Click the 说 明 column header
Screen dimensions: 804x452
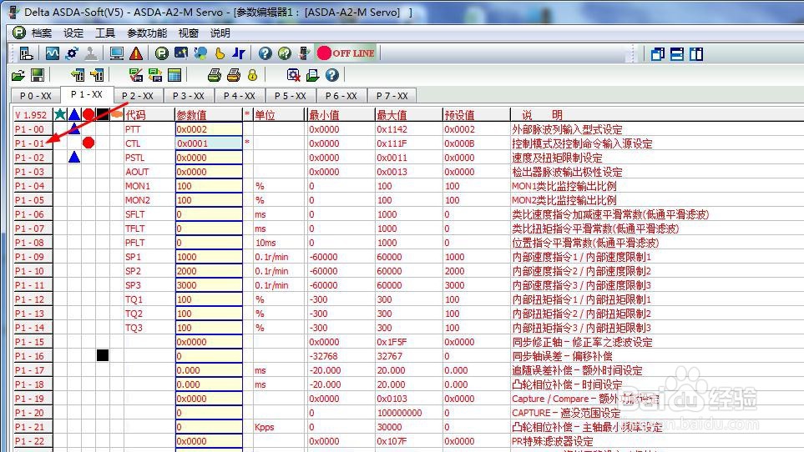tap(656, 114)
